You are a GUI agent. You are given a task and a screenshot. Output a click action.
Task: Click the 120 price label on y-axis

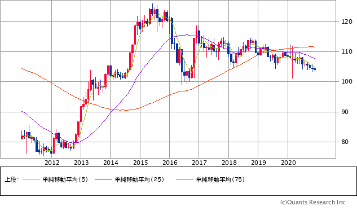[347, 21]
